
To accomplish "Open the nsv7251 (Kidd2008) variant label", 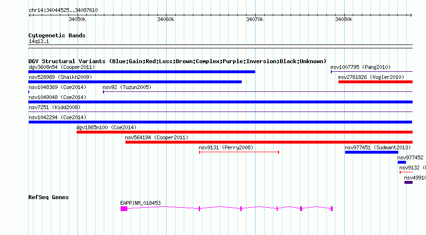I will pos(55,107).
